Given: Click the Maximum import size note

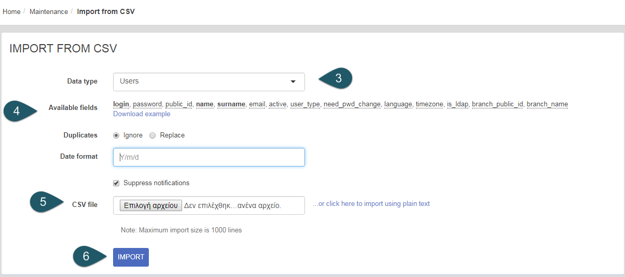Looking at the screenshot, I should [x=181, y=230].
